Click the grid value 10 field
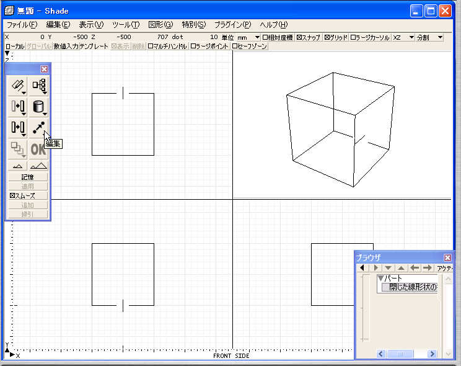The width and height of the screenshot is (461, 366). 214,37
